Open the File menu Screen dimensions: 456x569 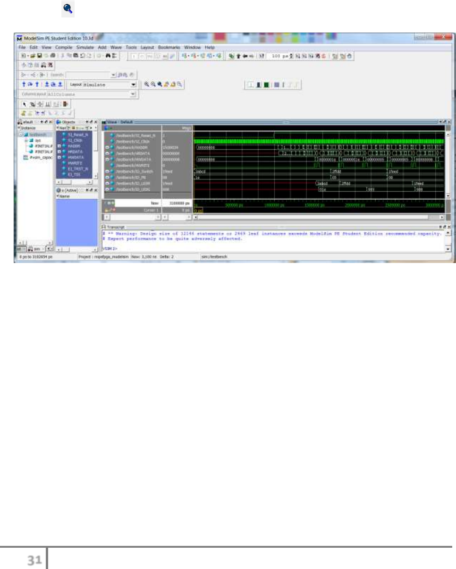pyautogui.click(x=22, y=47)
